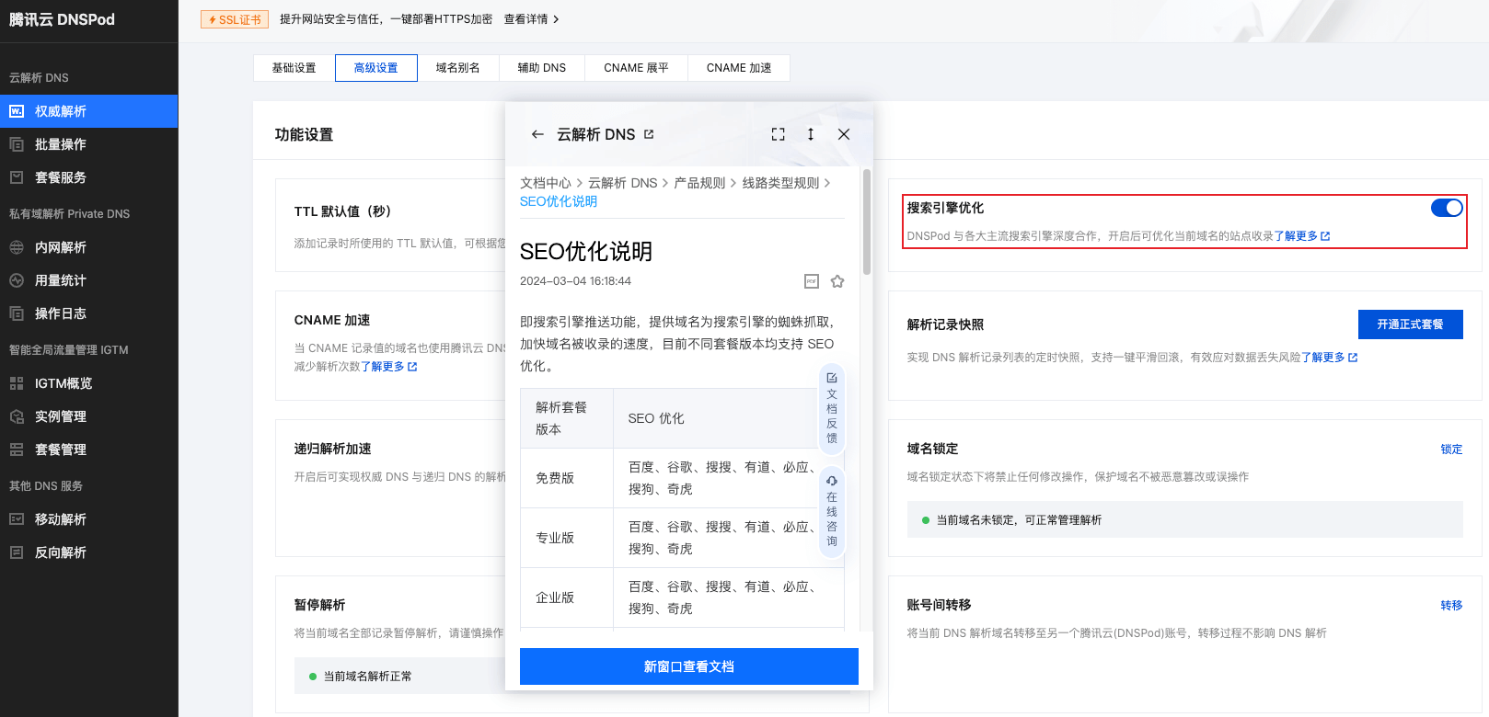
Task: Click the SSL证书 badge
Action: tap(235, 19)
